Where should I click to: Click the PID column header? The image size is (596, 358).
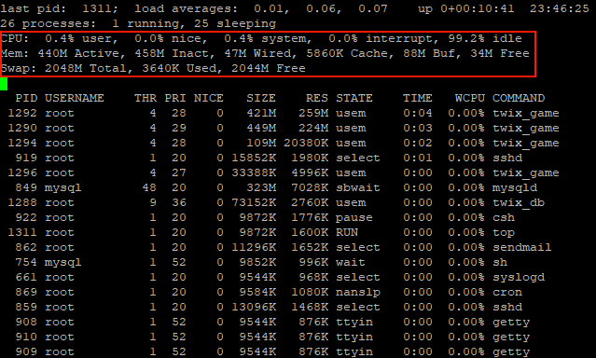point(26,98)
